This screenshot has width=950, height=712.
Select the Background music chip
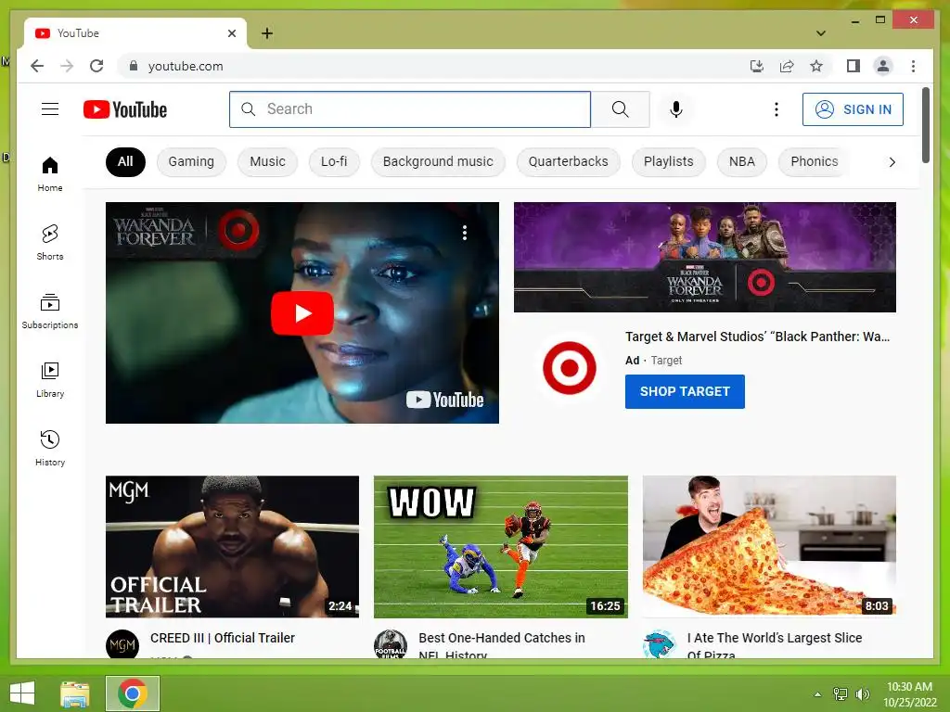pos(438,161)
